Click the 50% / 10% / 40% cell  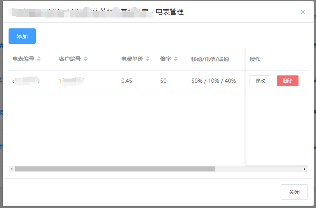click(x=213, y=81)
